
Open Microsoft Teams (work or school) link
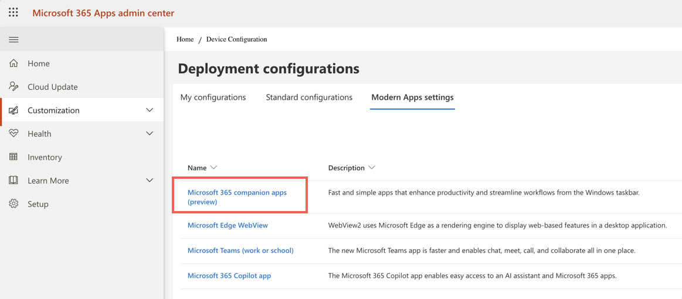(240, 250)
